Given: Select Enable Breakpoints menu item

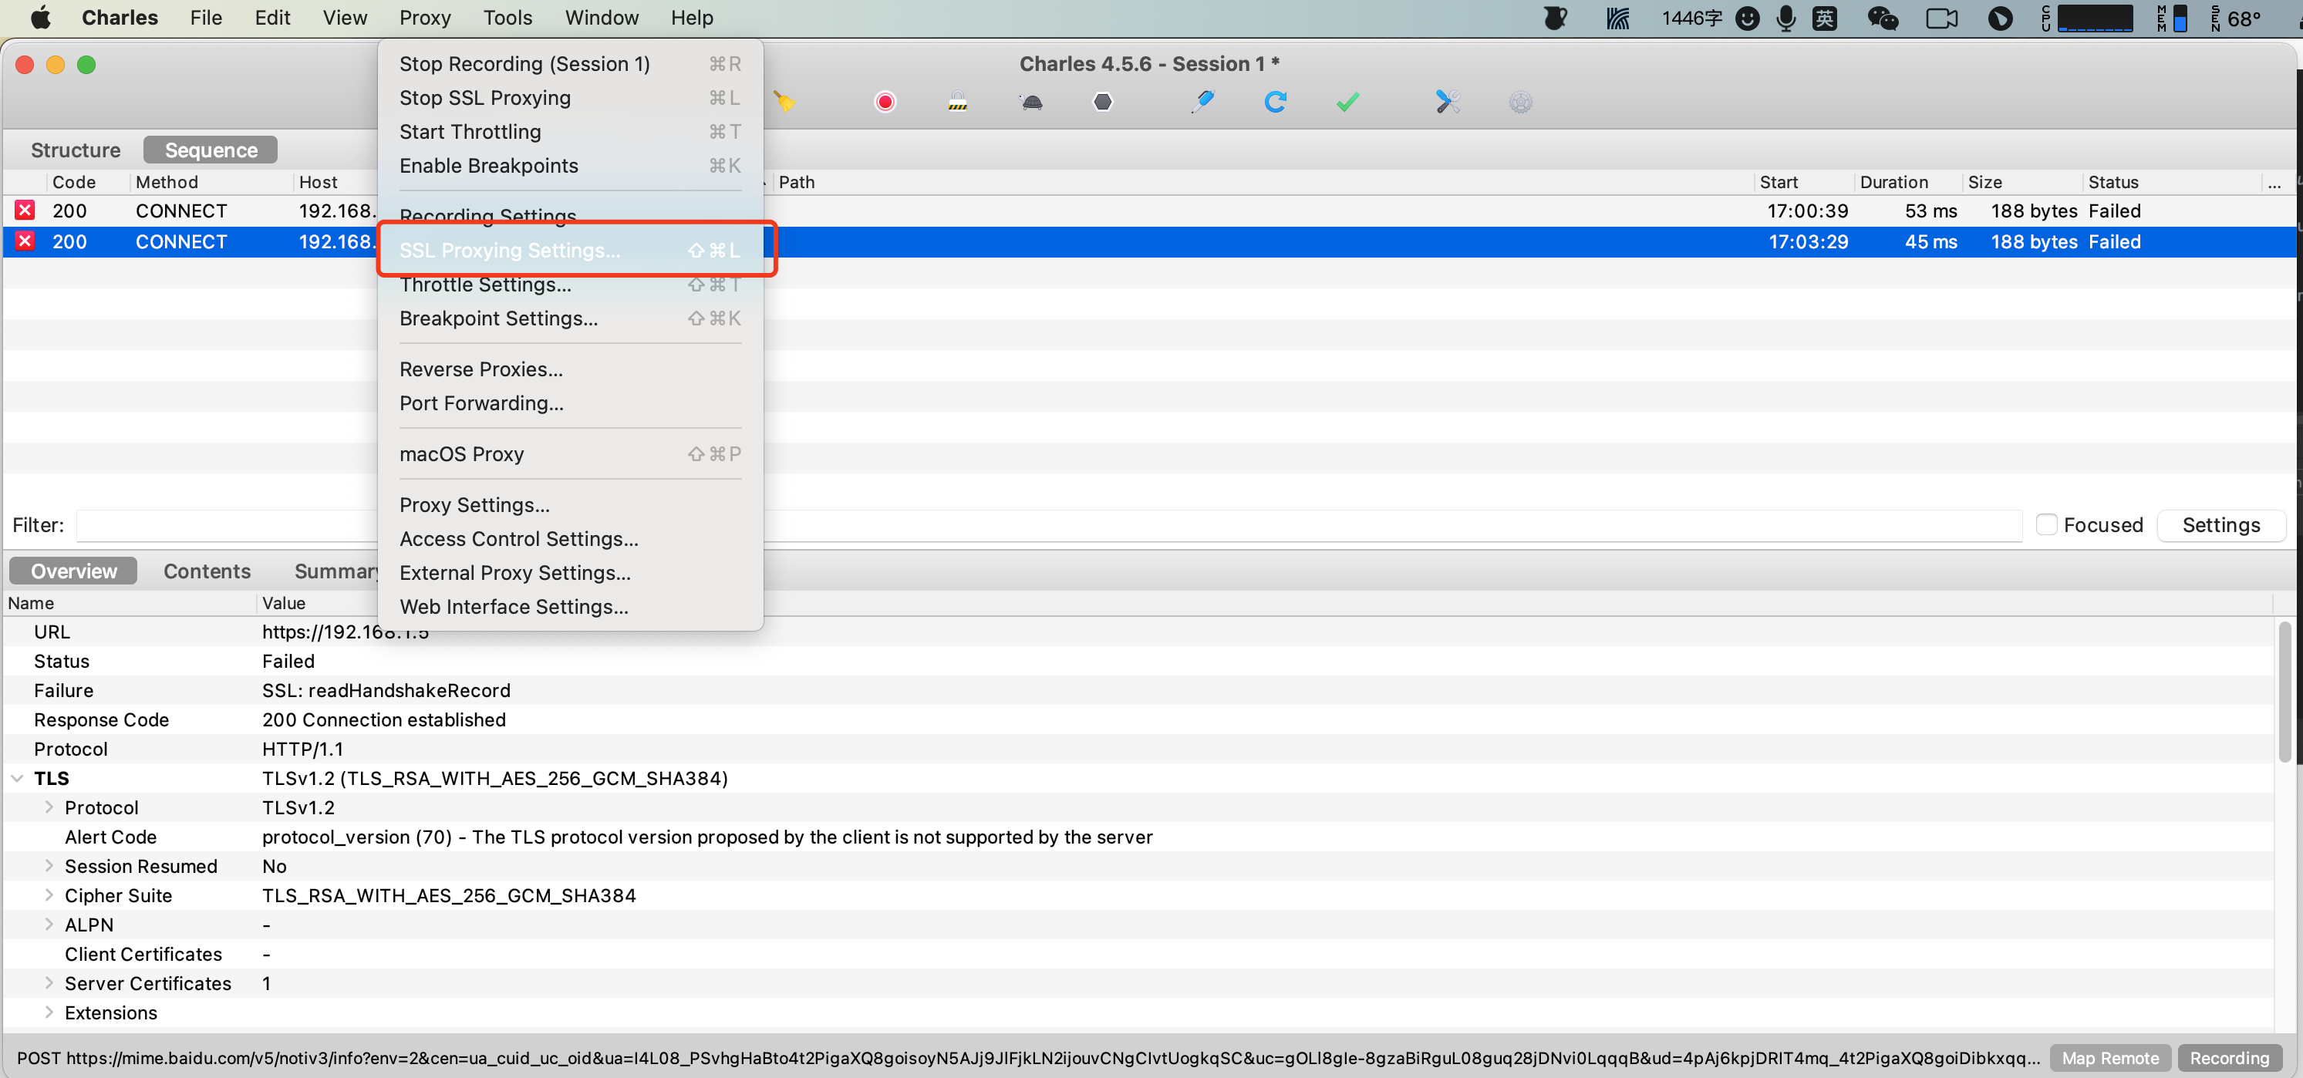Looking at the screenshot, I should [571, 167].
